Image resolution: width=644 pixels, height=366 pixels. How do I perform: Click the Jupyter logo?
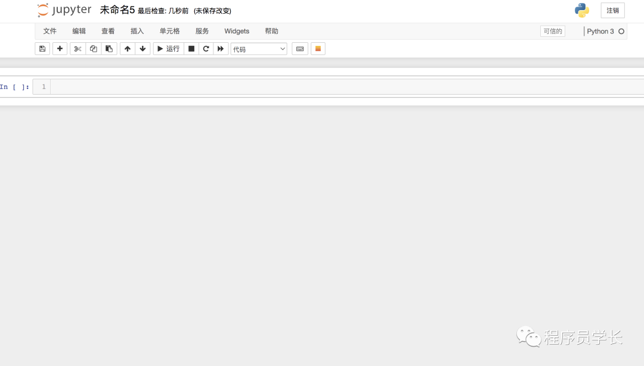(64, 10)
